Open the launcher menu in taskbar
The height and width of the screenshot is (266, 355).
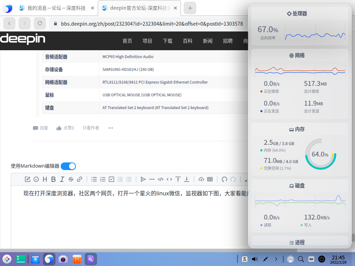click(x=7, y=259)
